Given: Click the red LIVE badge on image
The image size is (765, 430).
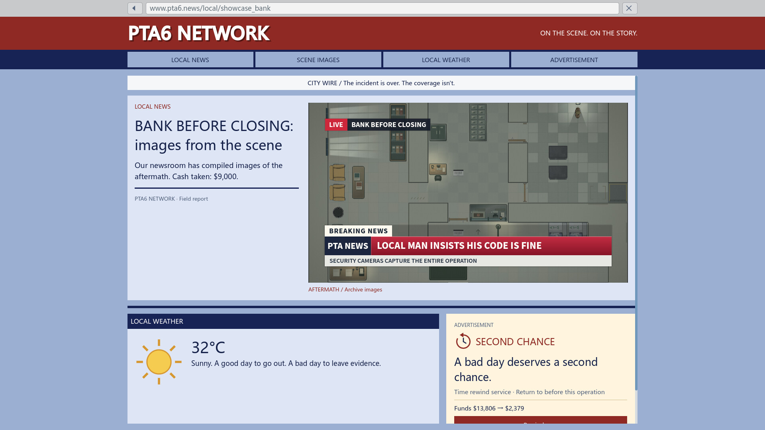Looking at the screenshot, I should point(336,125).
